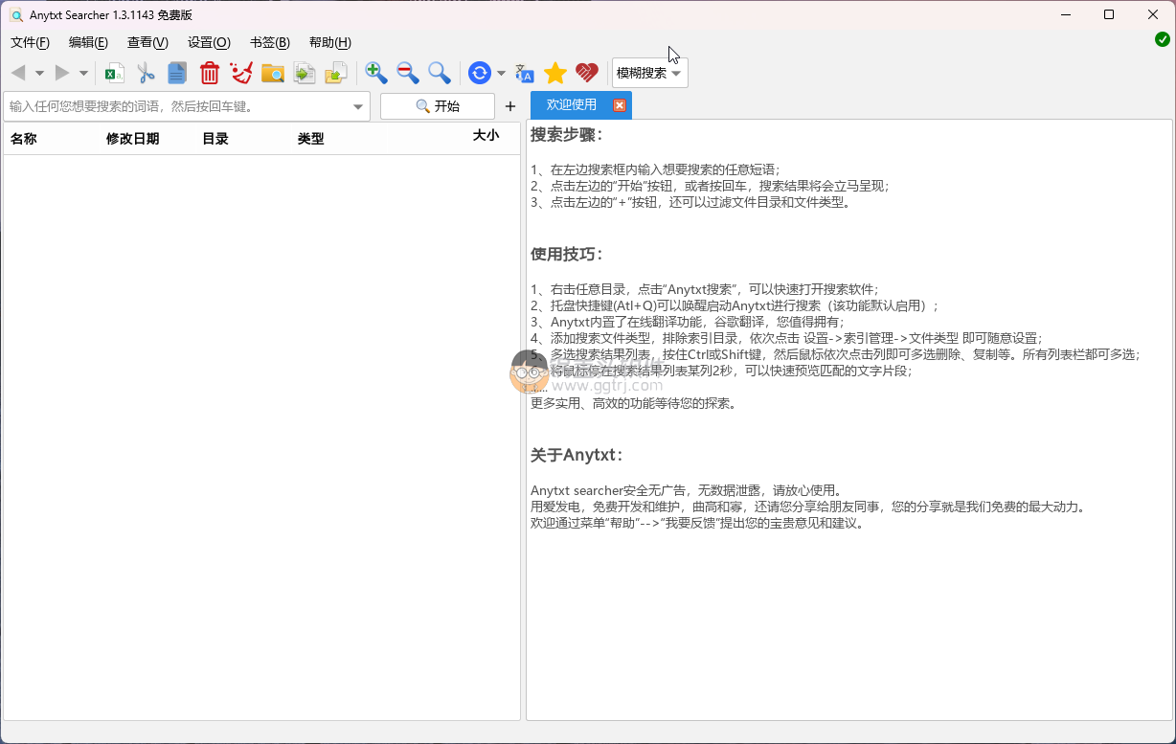Click the 使用技巧 heading
Image resolution: width=1176 pixels, height=744 pixels.
(567, 254)
